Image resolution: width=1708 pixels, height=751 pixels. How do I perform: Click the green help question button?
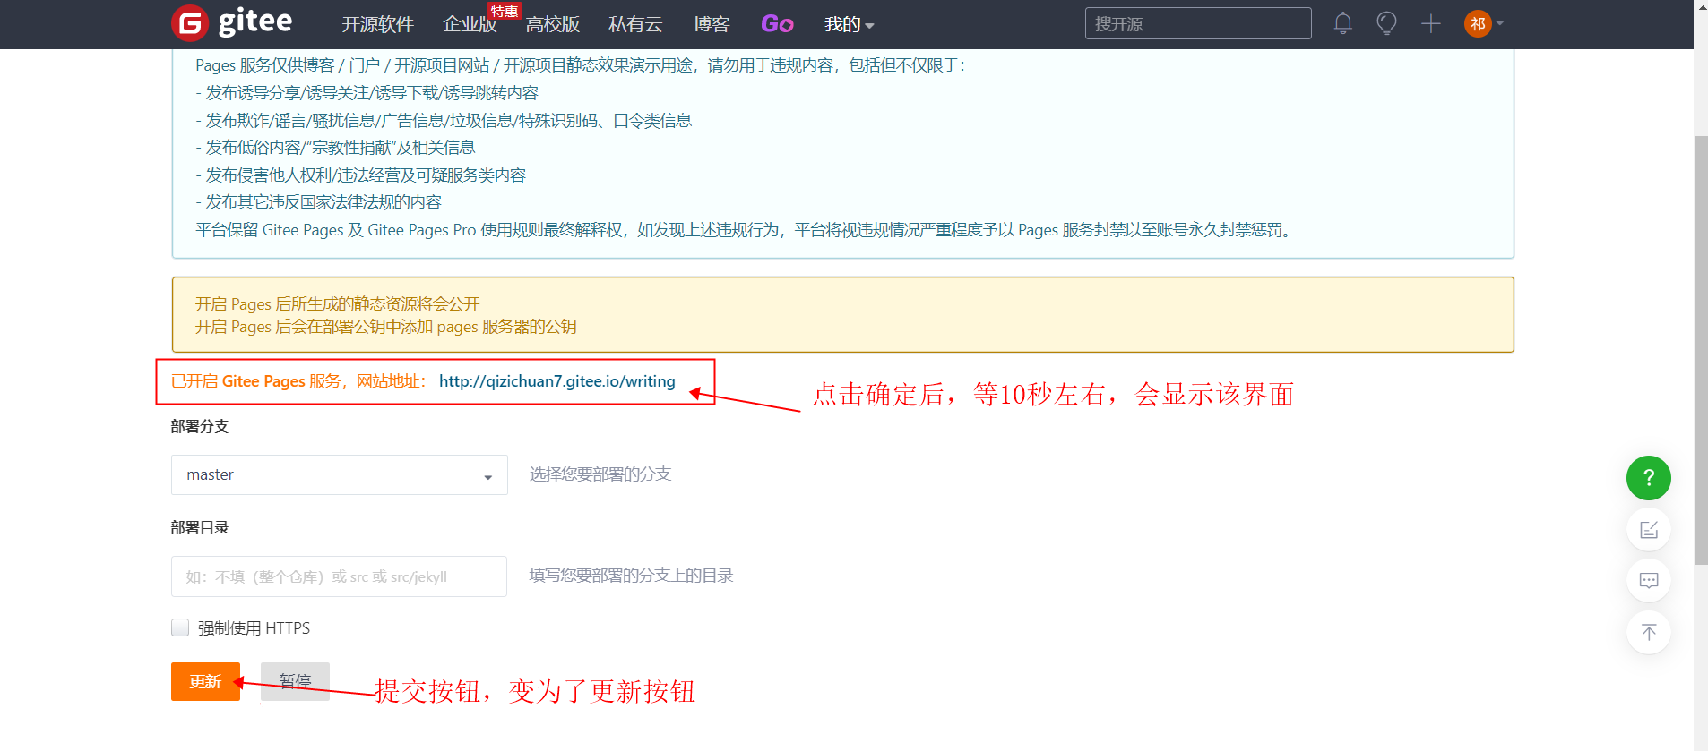coord(1648,478)
